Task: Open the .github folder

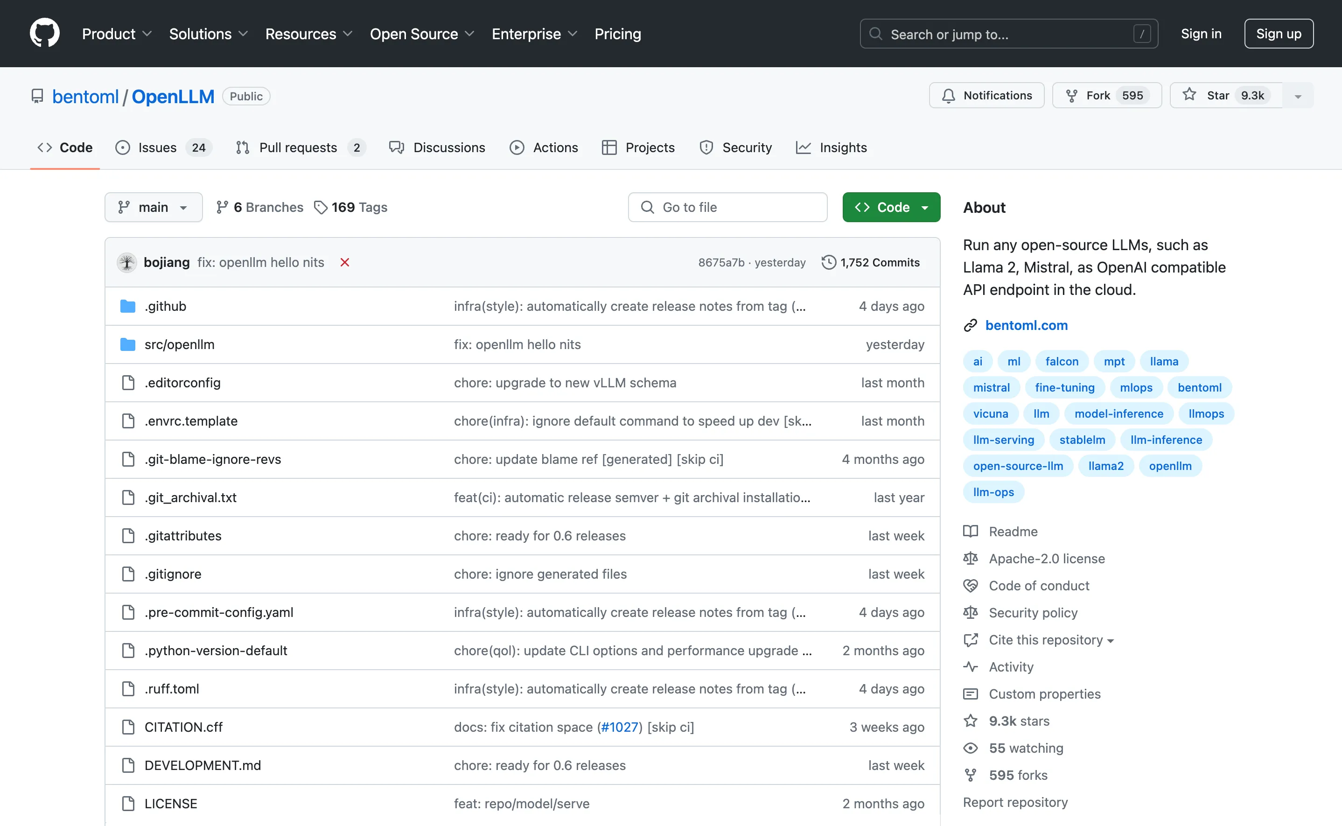Action: click(x=165, y=306)
